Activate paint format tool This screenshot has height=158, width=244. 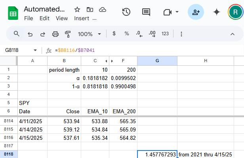[x=68, y=34]
